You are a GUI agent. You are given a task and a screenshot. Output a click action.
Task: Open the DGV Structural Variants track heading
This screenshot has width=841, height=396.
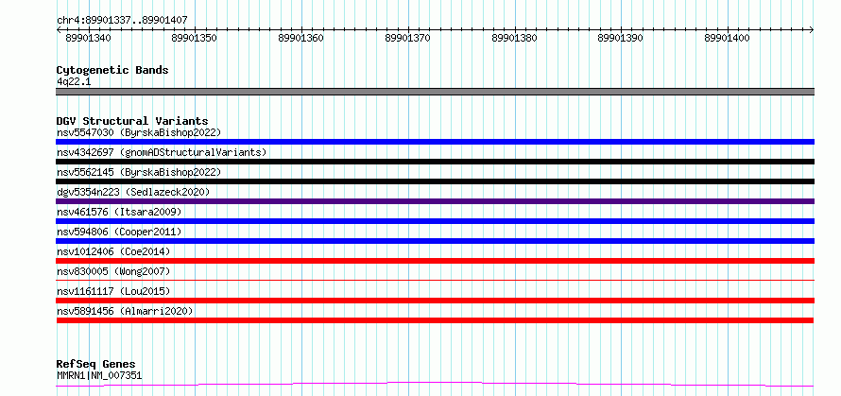click(x=132, y=121)
